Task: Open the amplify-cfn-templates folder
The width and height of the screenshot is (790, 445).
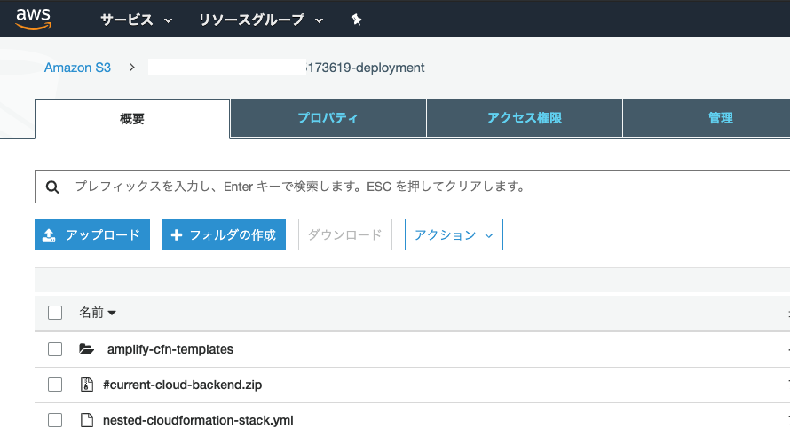Action: click(x=170, y=349)
